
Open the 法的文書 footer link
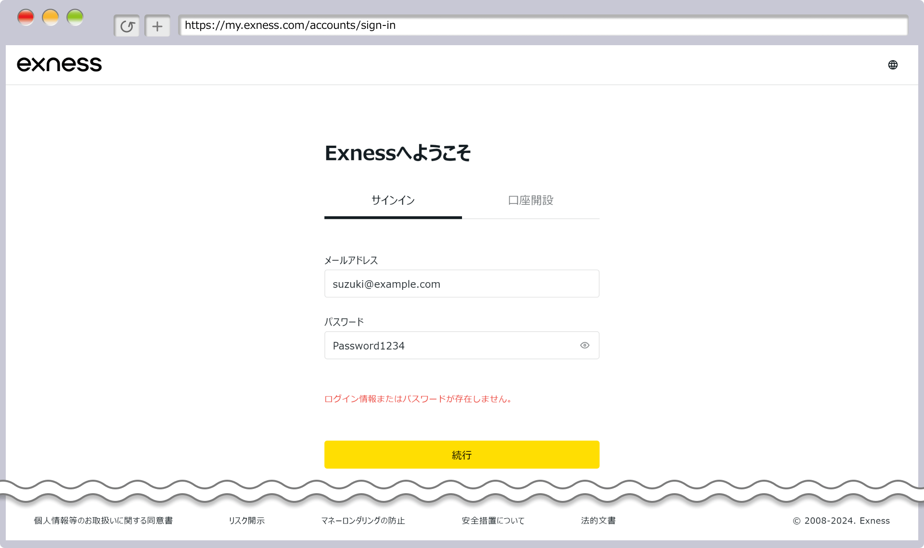tap(598, 521)
